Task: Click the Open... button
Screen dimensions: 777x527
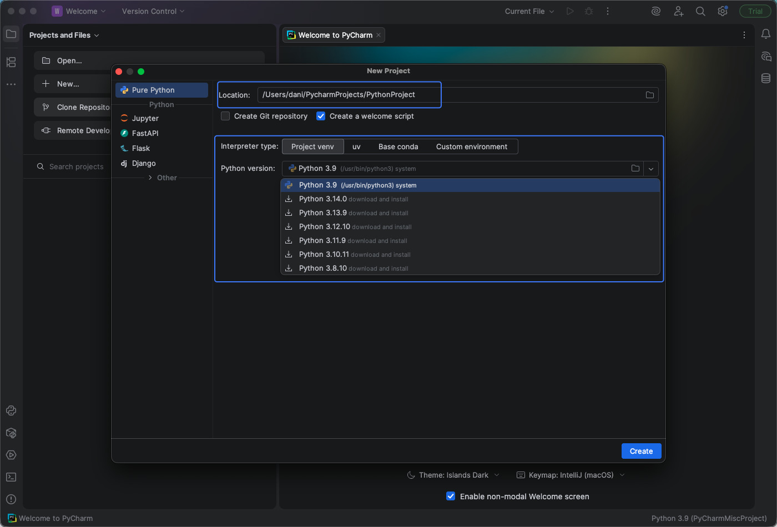Action: 149,60
